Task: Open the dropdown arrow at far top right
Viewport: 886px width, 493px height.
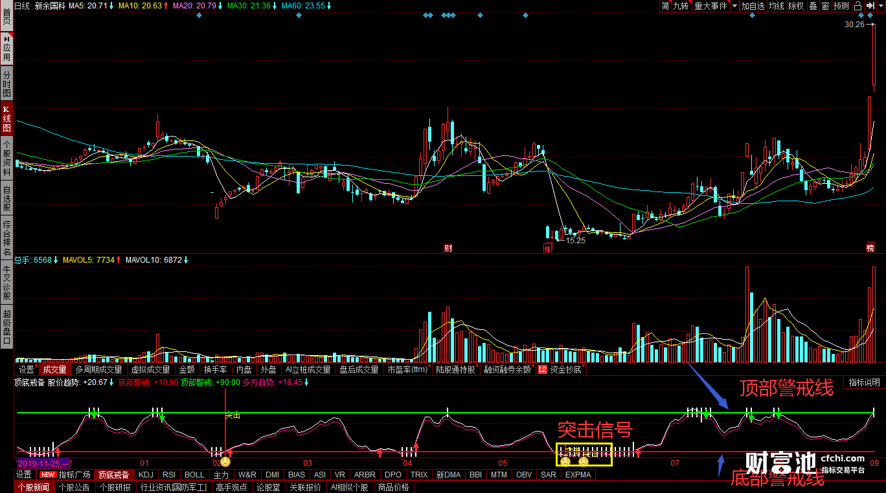Action: [x=881, y=6]
